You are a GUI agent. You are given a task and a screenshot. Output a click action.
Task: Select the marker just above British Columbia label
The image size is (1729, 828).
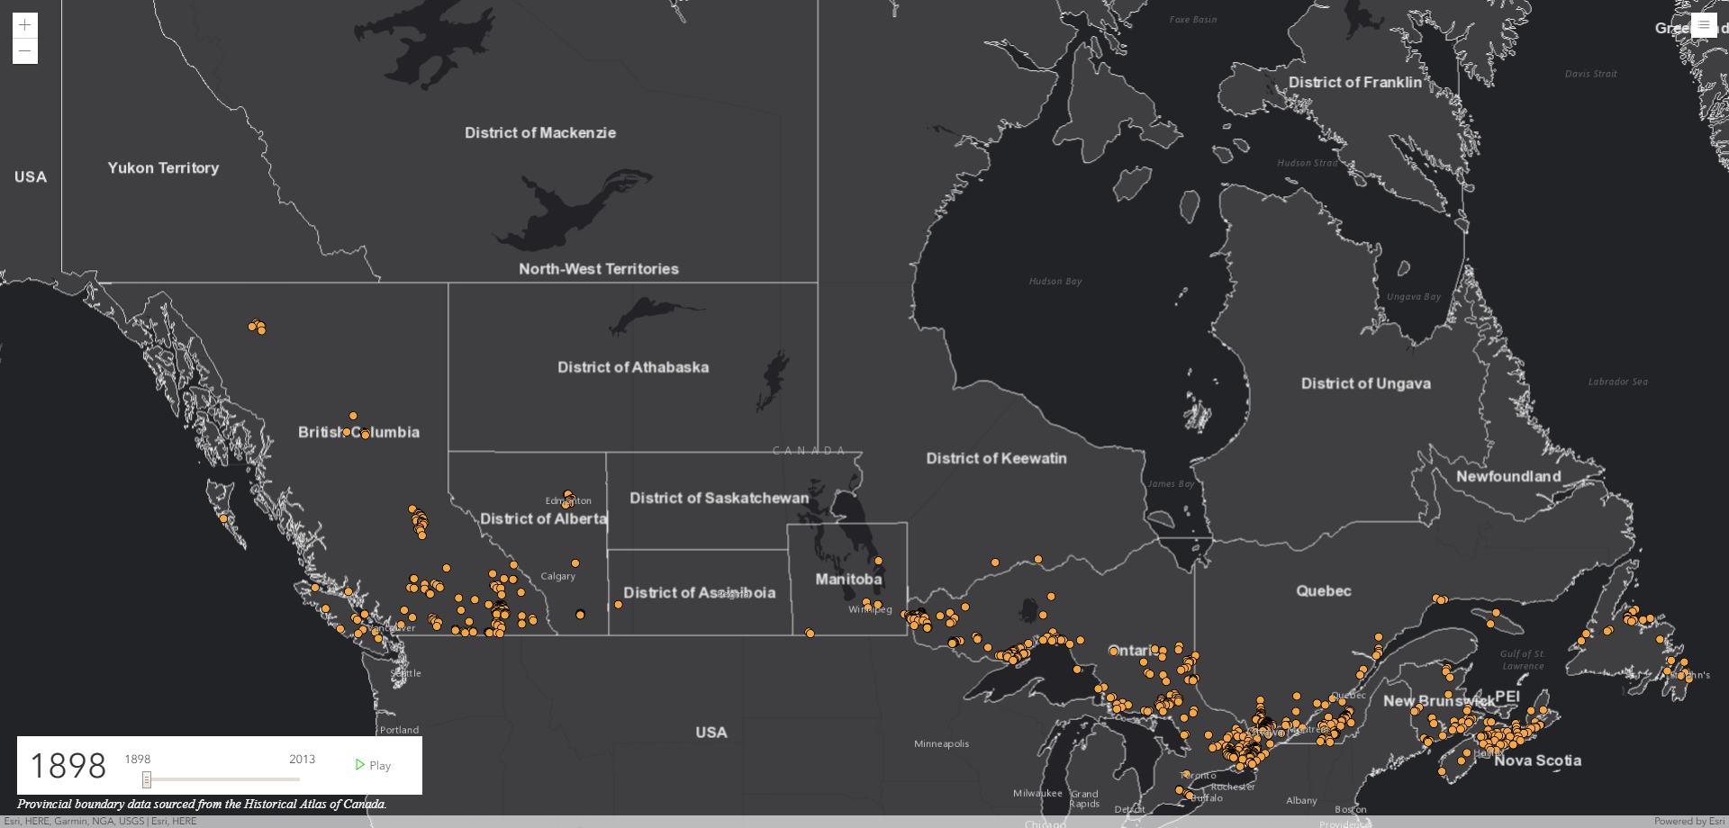coord(353,416)
